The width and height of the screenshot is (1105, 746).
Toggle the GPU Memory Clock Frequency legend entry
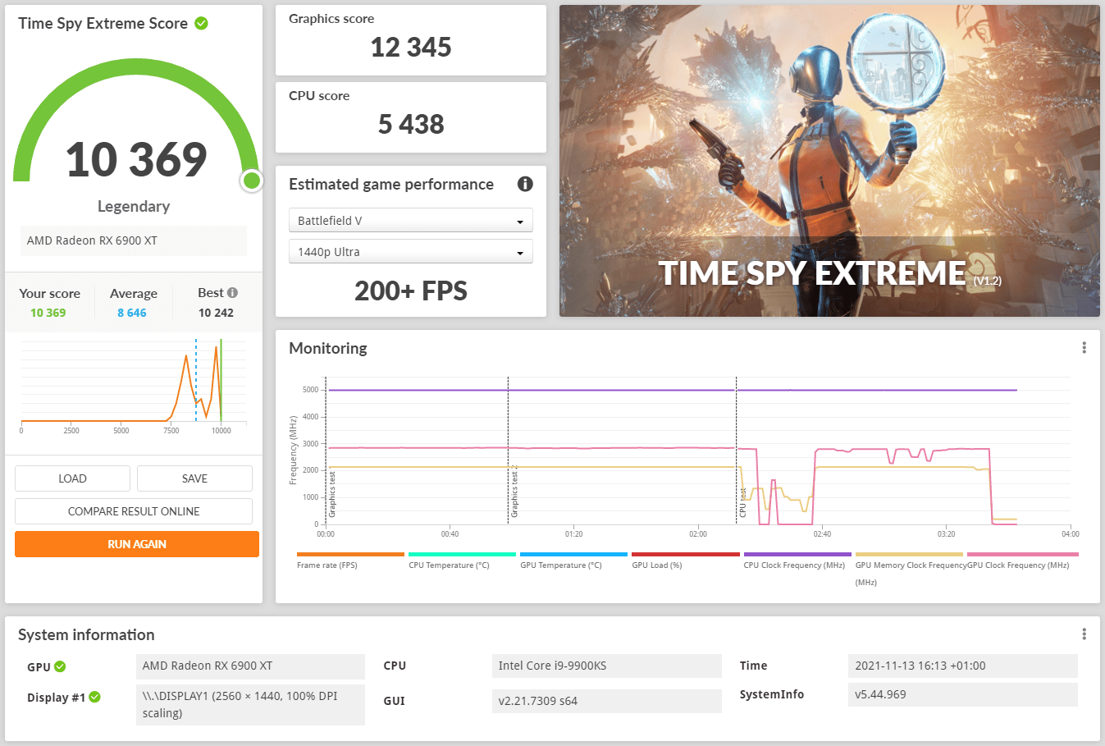coord(909,570)
